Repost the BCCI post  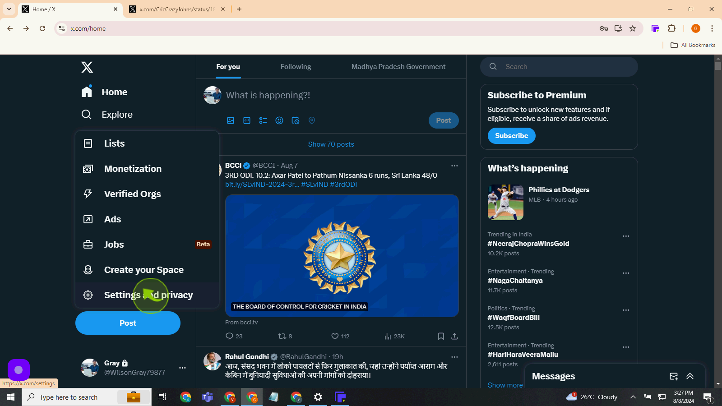285,336
